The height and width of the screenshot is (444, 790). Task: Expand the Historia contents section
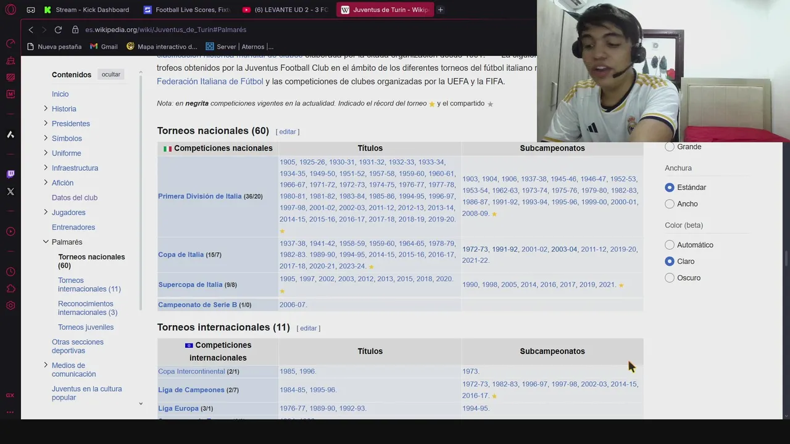[46, 109]
